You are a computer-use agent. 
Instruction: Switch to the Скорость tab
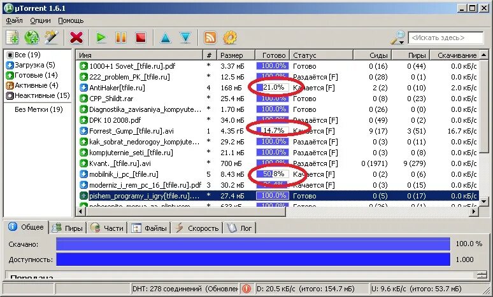coord(197,228)
